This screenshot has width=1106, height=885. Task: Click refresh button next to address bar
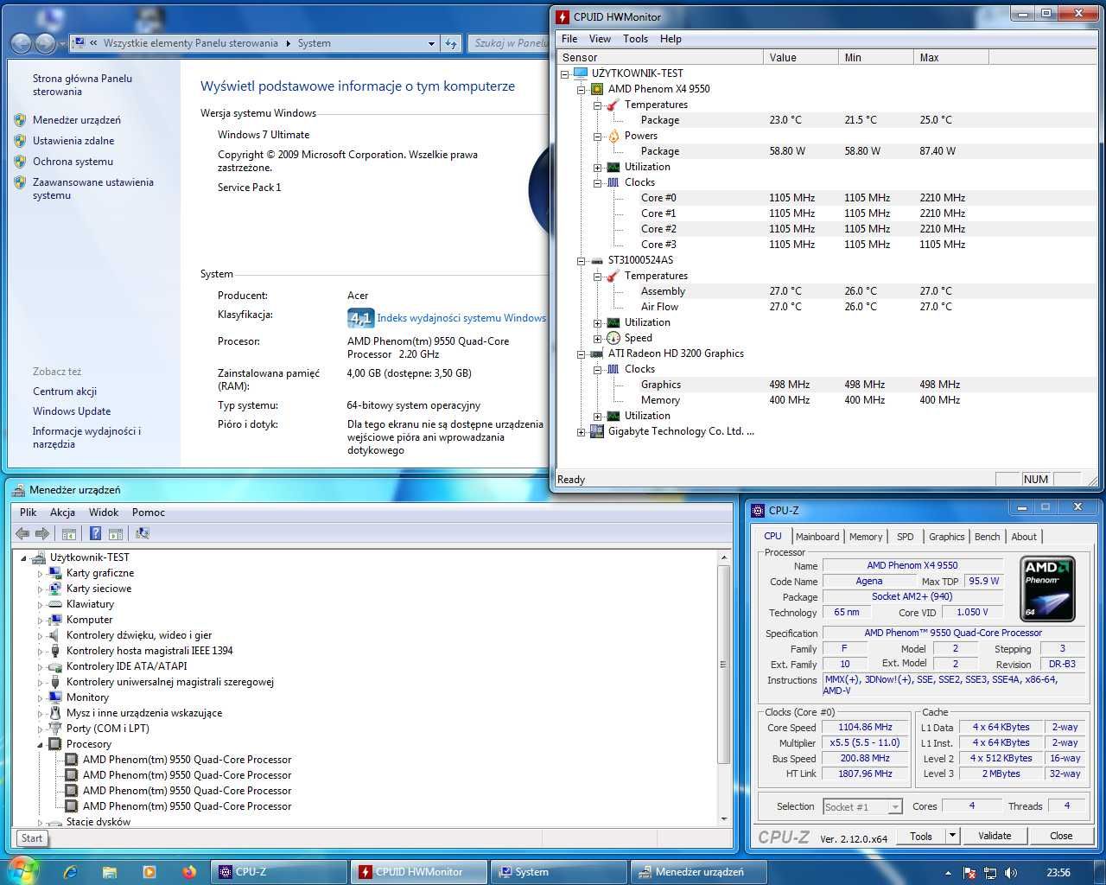pyautogui.click(x=451, y=43)
